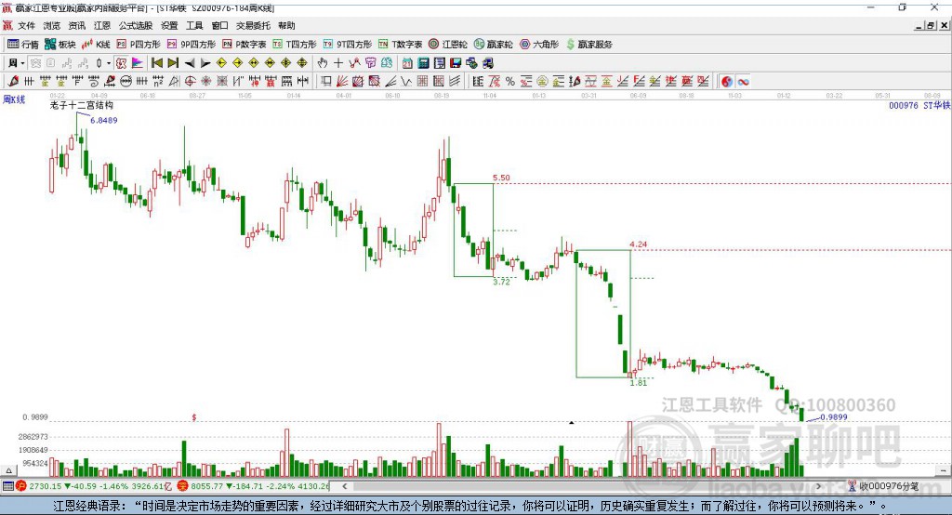Step chart right with black right arrow
The height and width of the screenshot is (515, 952).
[205, 63]
